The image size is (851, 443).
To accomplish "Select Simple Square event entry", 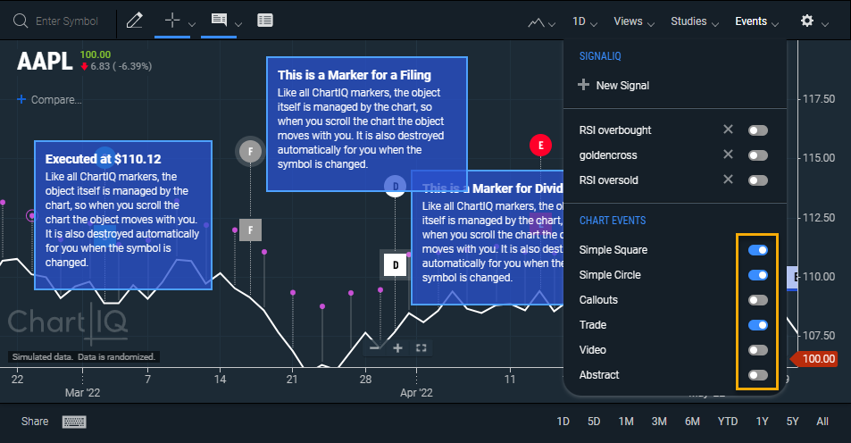I will coord(613,250).
